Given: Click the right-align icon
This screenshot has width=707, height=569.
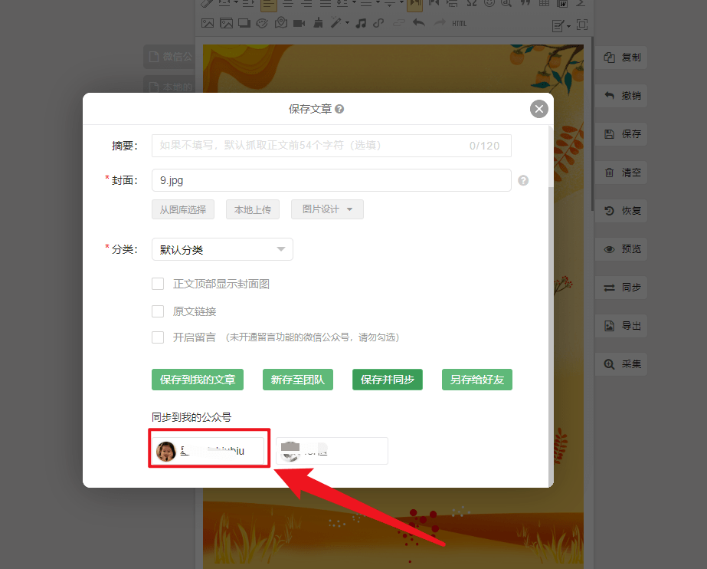Looking at the screenshot, I should click(x=307, y=4).
